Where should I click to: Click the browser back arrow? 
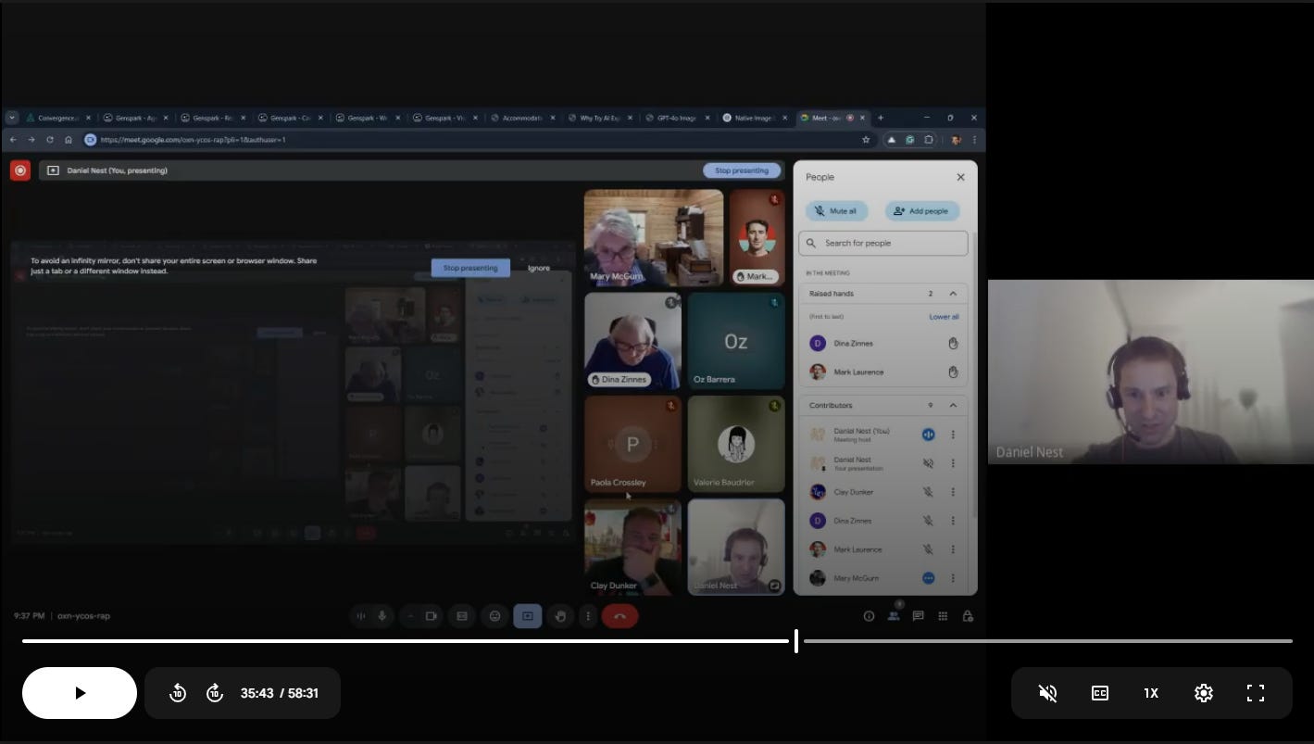coord(13,140)
